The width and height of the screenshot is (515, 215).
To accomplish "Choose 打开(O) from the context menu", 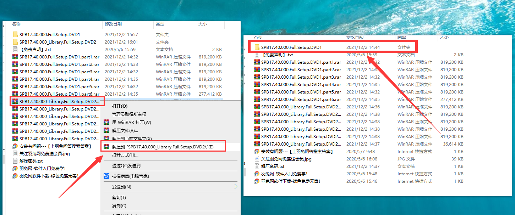I will tap(120, 106).
